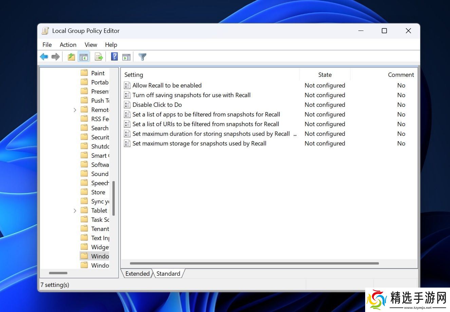Open Help via the question mark icon
The image size is (450, 312).
coord(114,57)
